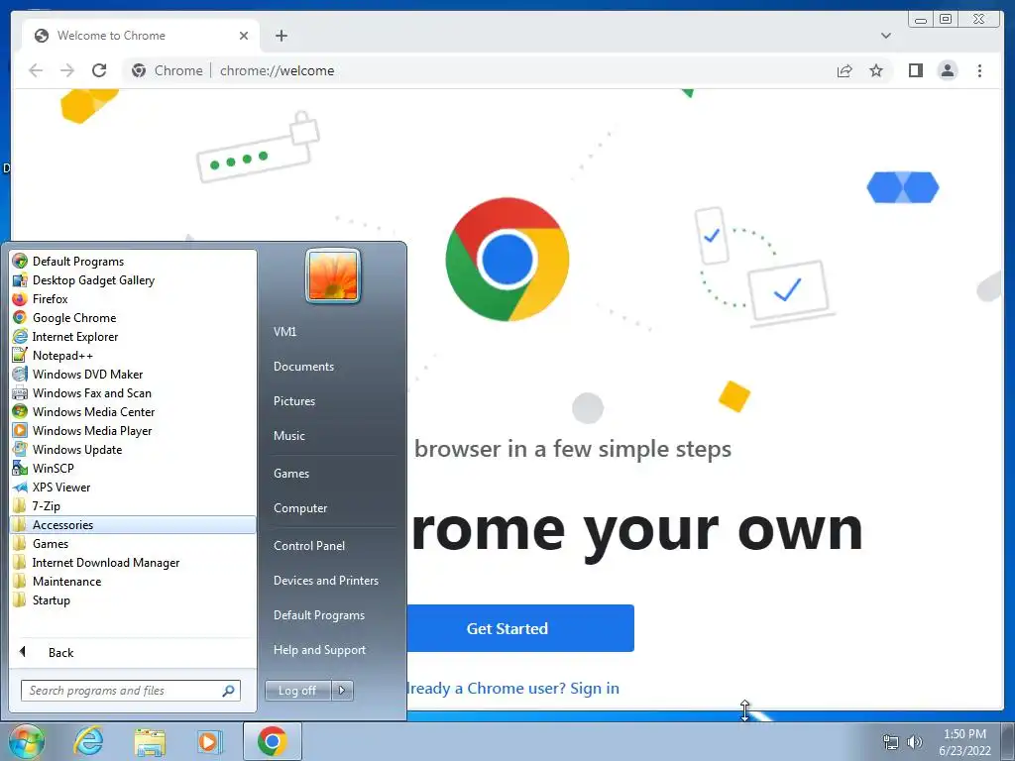Open Windows Update

click(x=133, y=449)
